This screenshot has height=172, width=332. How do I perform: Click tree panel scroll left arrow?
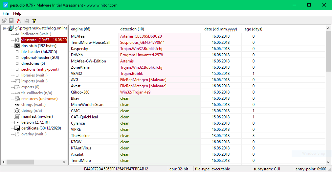coord(4,162)
